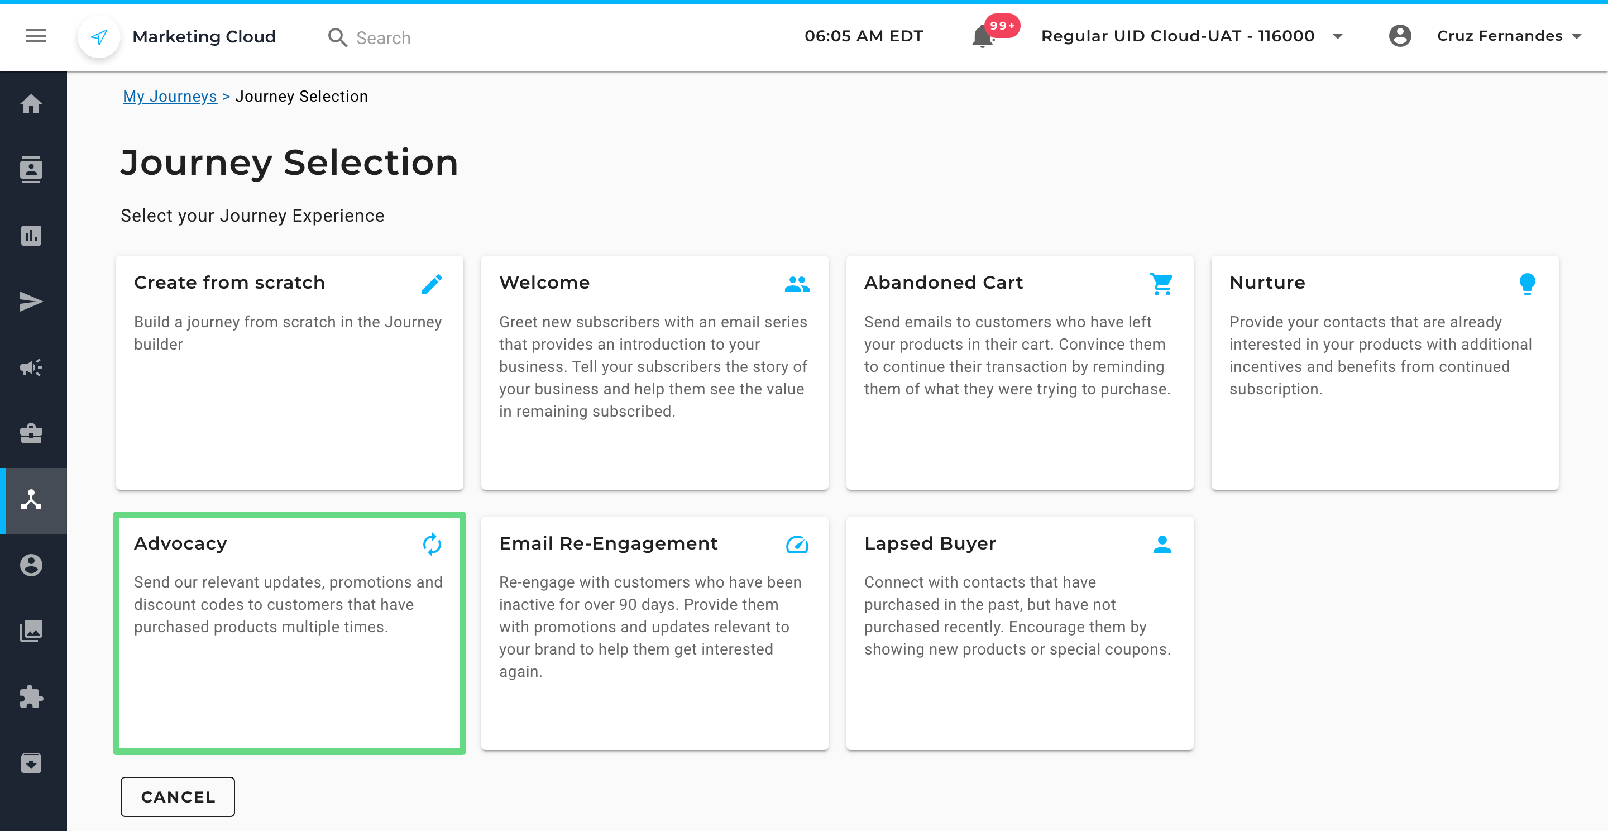Click the lightbulb icon on Nurture card

(1527, 284)
